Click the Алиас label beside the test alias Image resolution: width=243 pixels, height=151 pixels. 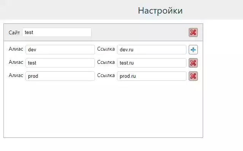pos(16,62)
